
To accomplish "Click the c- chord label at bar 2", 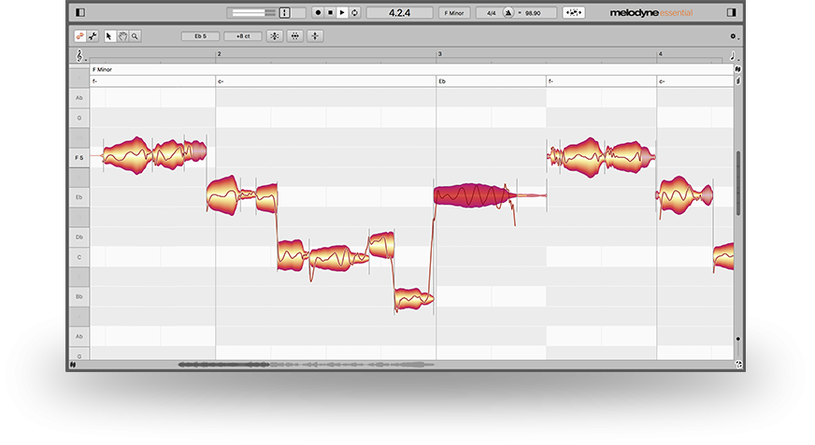I will (x=221, y=81).
